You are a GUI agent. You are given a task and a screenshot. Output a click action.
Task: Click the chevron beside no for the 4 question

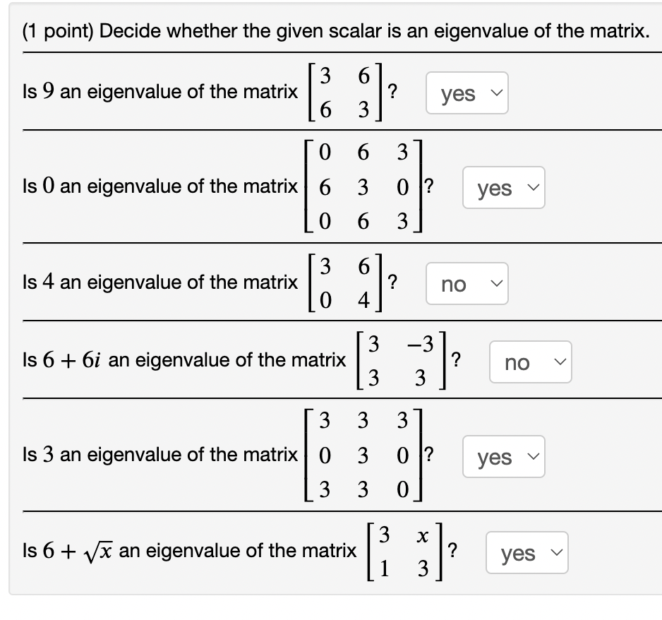pos(498,284)
